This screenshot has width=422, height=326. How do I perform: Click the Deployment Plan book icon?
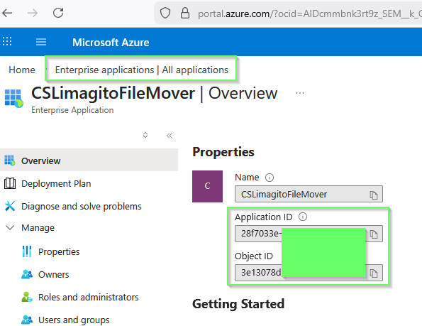(x=10, y=183)
